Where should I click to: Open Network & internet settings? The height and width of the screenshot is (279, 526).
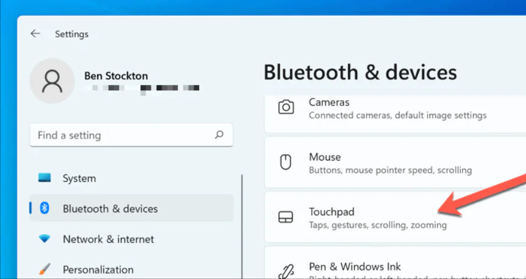[x=131, y=239]
